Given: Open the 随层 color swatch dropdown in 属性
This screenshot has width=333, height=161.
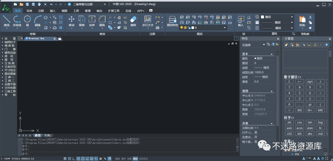Looking at the screenshot, I should (x=277, y=17).
